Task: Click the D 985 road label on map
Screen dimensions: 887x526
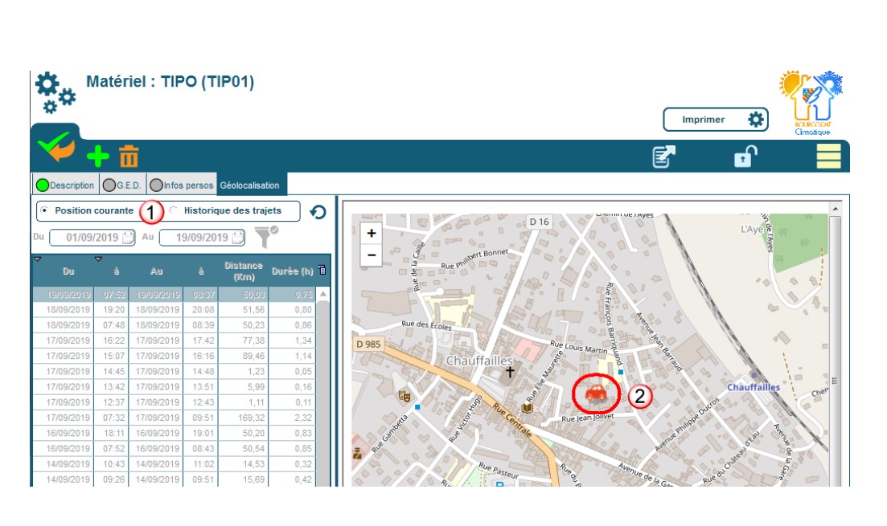Action: [x=368, y=344]
